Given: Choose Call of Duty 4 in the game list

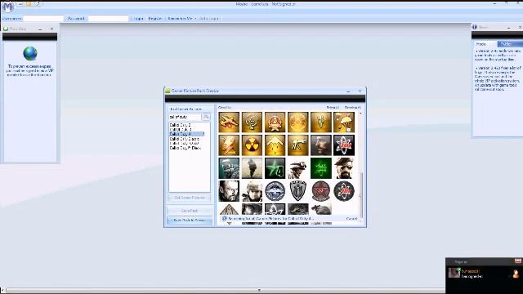Looking at the screenshot, I should (186, 134).
